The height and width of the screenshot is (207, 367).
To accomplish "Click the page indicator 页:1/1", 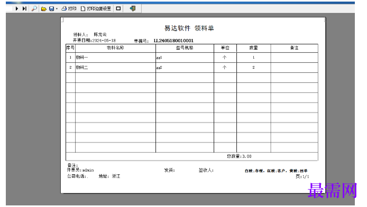I will [302, 176].
